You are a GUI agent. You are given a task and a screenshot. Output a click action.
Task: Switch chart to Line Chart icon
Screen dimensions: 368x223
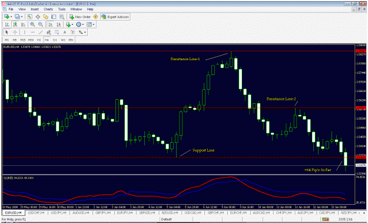(23, 24)
